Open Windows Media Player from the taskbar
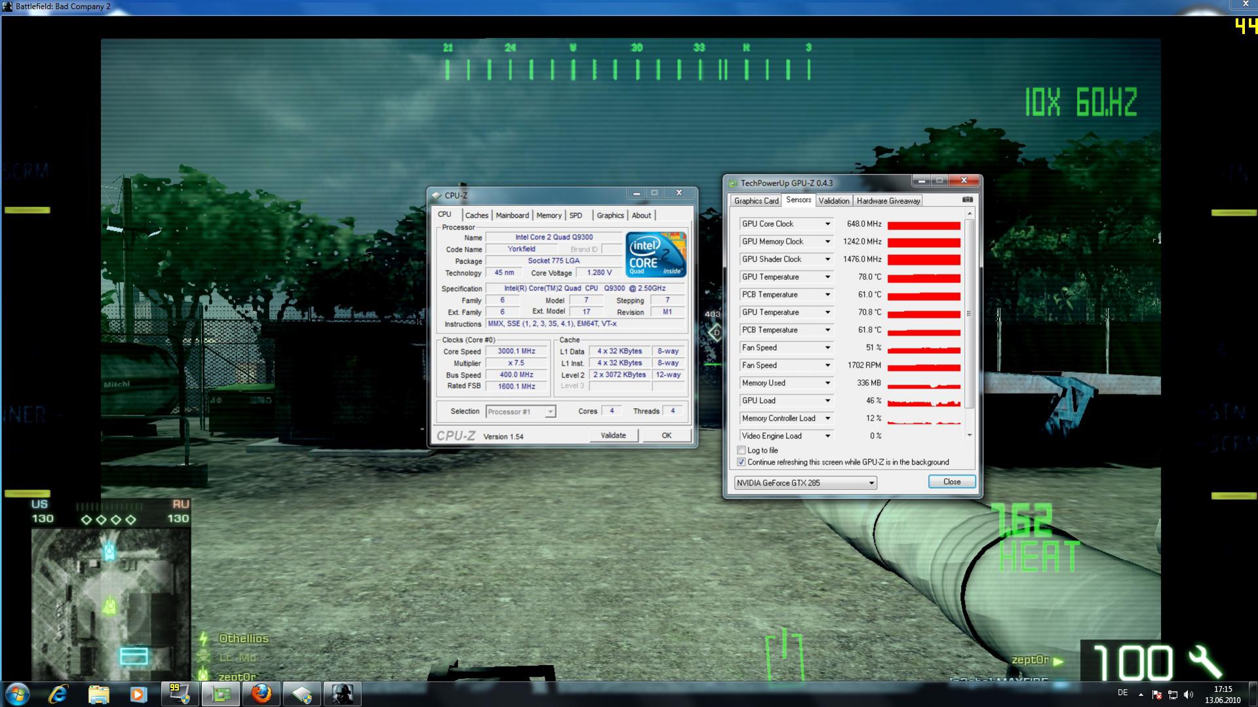Screen dimensions: 1258x707 coord(138,694)
